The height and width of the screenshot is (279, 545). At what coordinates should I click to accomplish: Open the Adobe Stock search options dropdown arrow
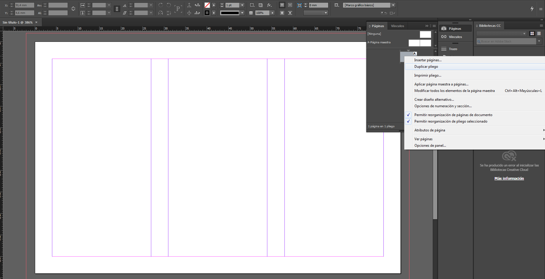coord(539,42)
